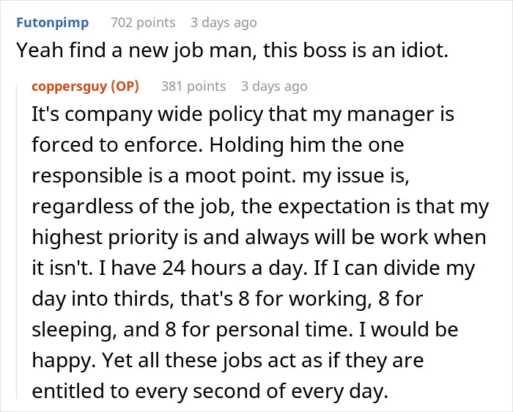
Task: Click the line 'It's company wide policy'
Action: tap(243, 114)
